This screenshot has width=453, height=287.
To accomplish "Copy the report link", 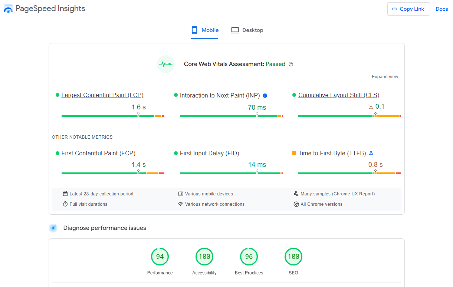I will coord(408,9).
